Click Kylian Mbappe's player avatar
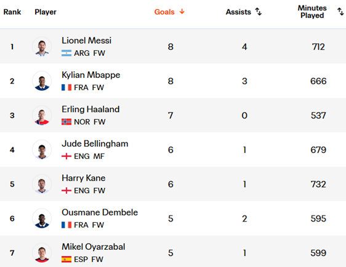Screen dimensions: 346x267 click(x=42, y=81)
